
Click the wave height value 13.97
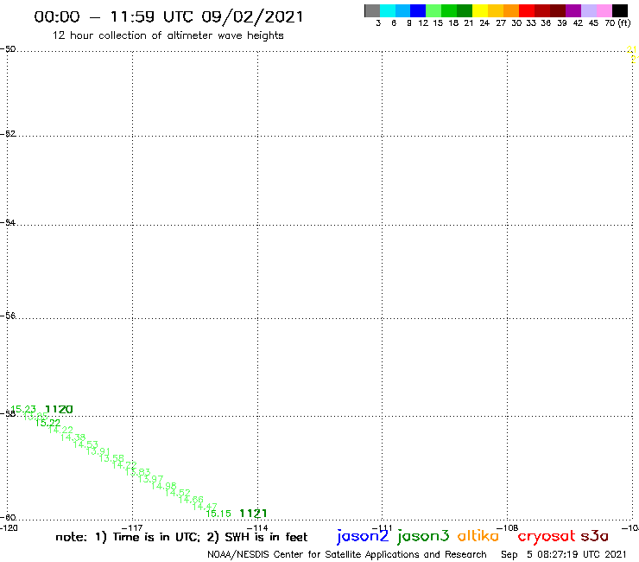[x=151, y=479]
